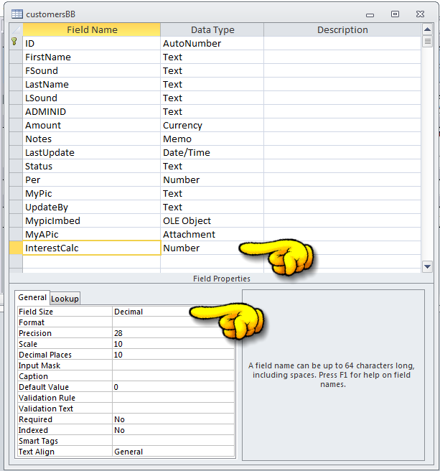
Task: Click the primary key icon beside ID
Action: (x=14, y=43)
